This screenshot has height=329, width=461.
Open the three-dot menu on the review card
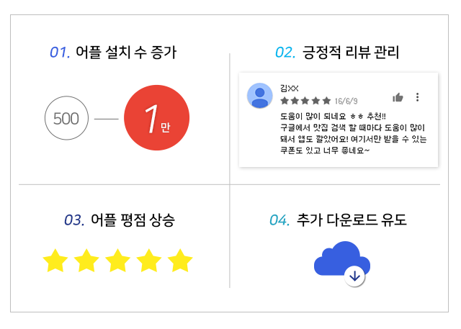[417, 97]
